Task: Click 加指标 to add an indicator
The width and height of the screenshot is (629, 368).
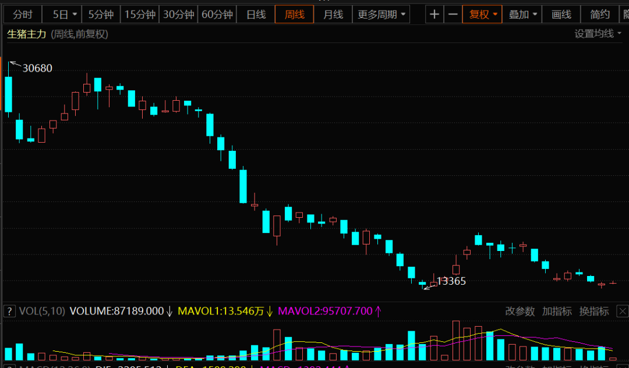Action: point(557,312)
